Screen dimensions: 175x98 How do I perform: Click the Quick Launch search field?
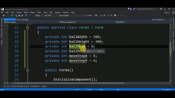click(x=148, y=9)
